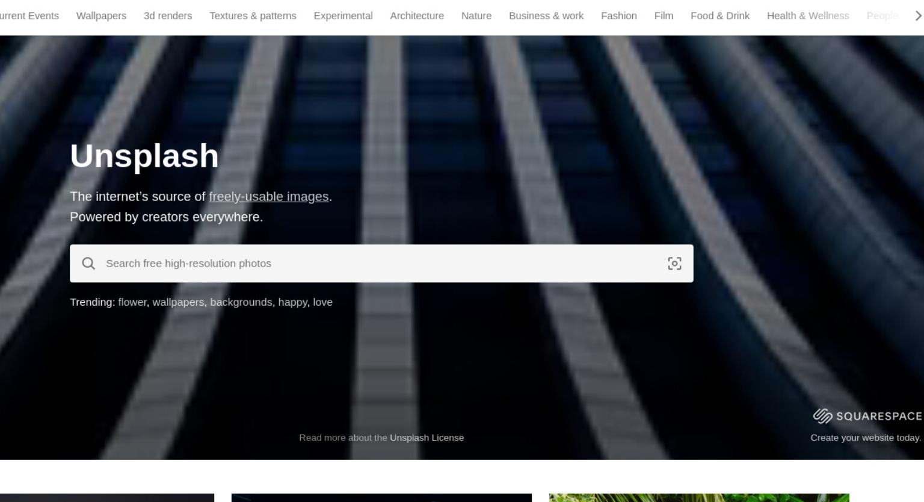This screenshot has height=502, width=924.
Task: Open the 3d renders category
Action: pyautogui.click(x=168, y=16)
